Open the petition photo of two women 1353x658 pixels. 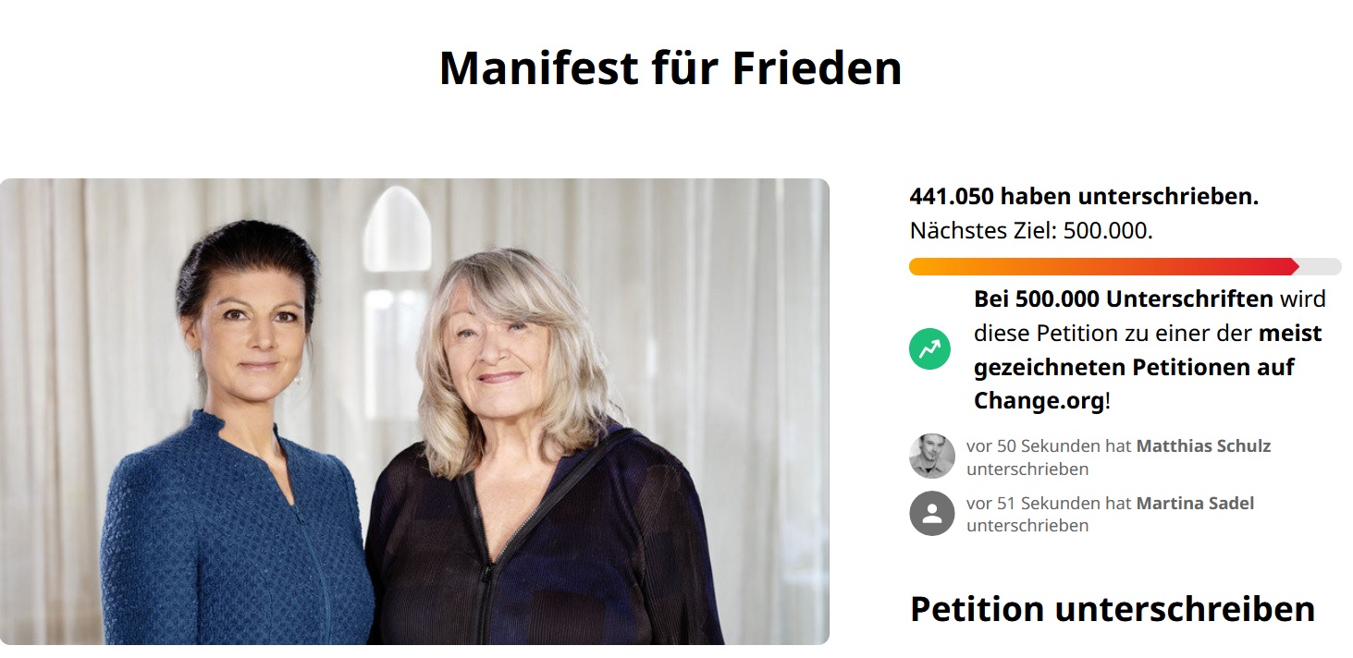pyautogui.click(x=414, y=411)
